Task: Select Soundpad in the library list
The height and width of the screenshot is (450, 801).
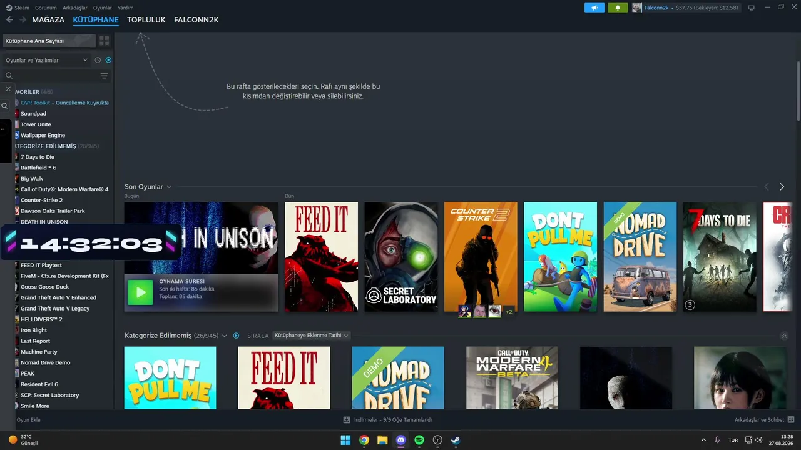Action: pos(33,114)
